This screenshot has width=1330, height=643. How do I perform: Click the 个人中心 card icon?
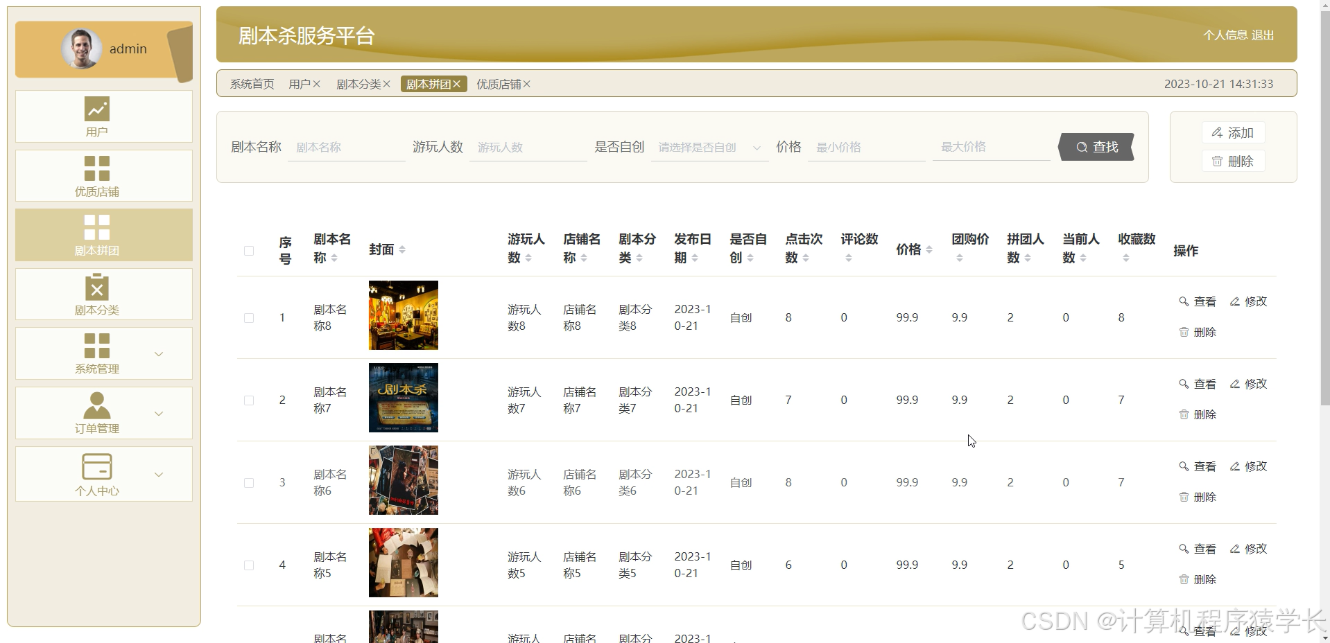(x=97, y=466)
